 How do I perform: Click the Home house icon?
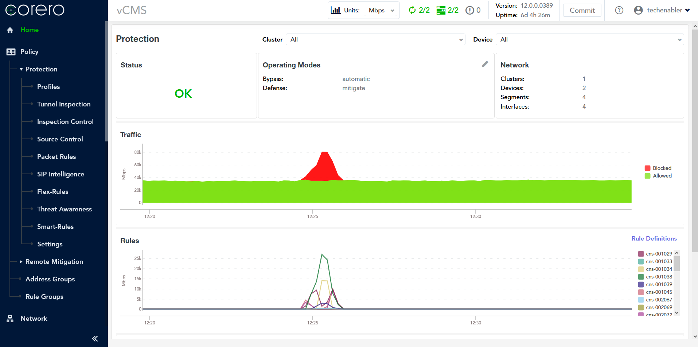click(x=10, y=30)
